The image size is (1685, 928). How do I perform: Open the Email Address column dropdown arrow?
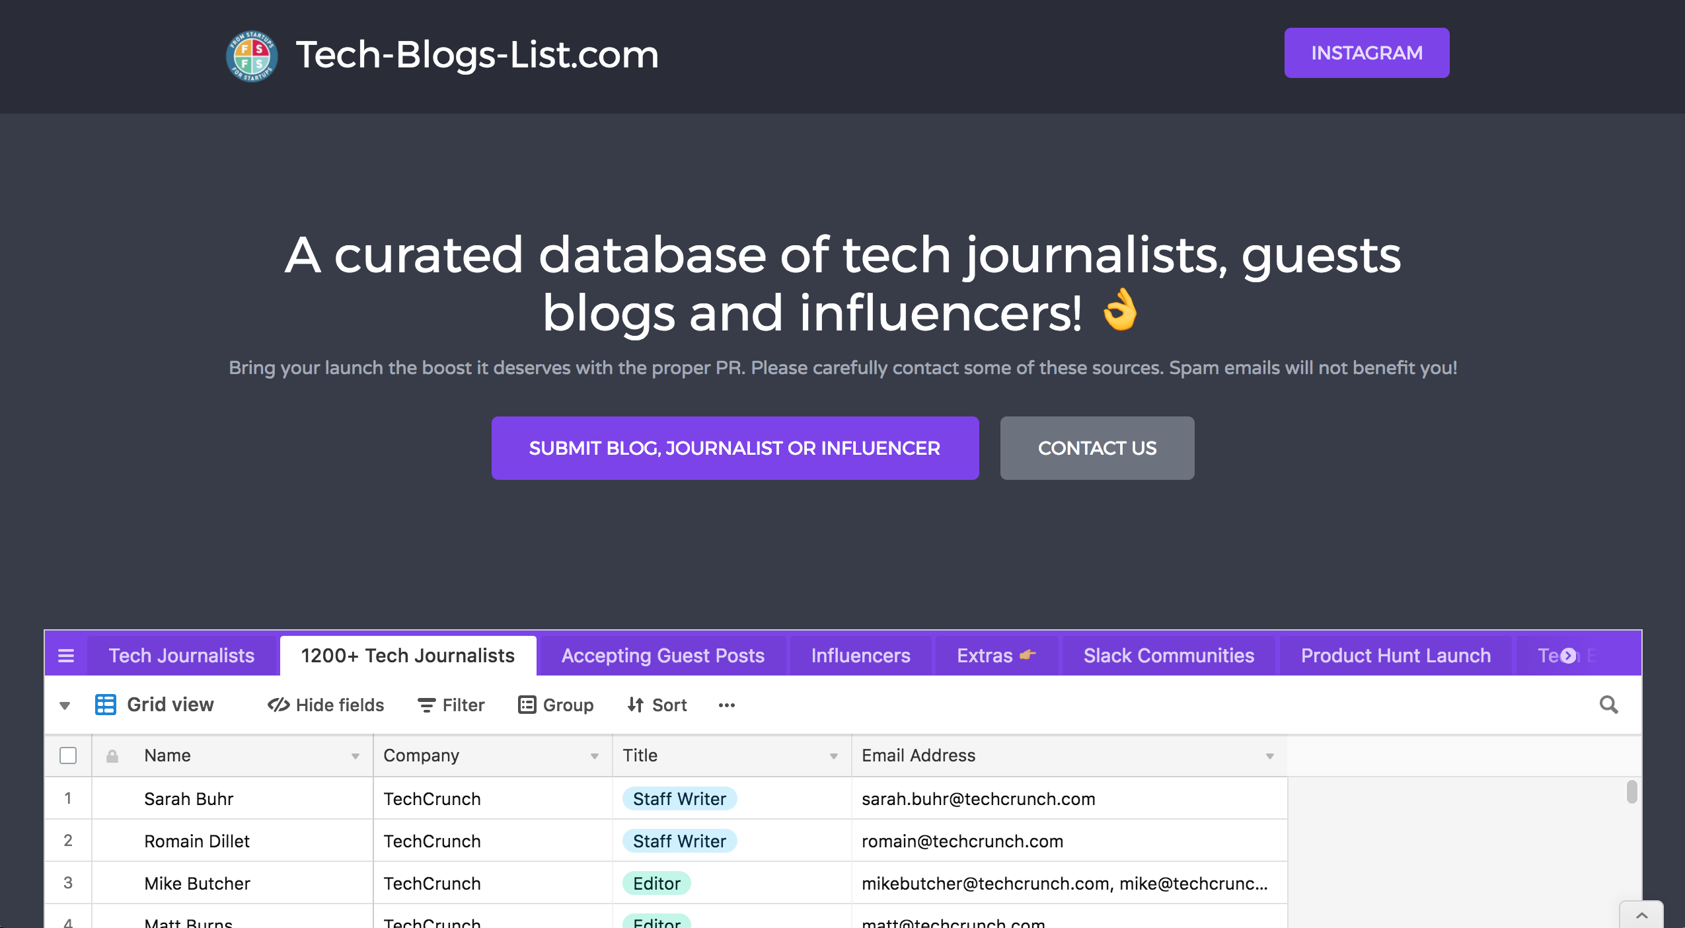(1270, 756)
